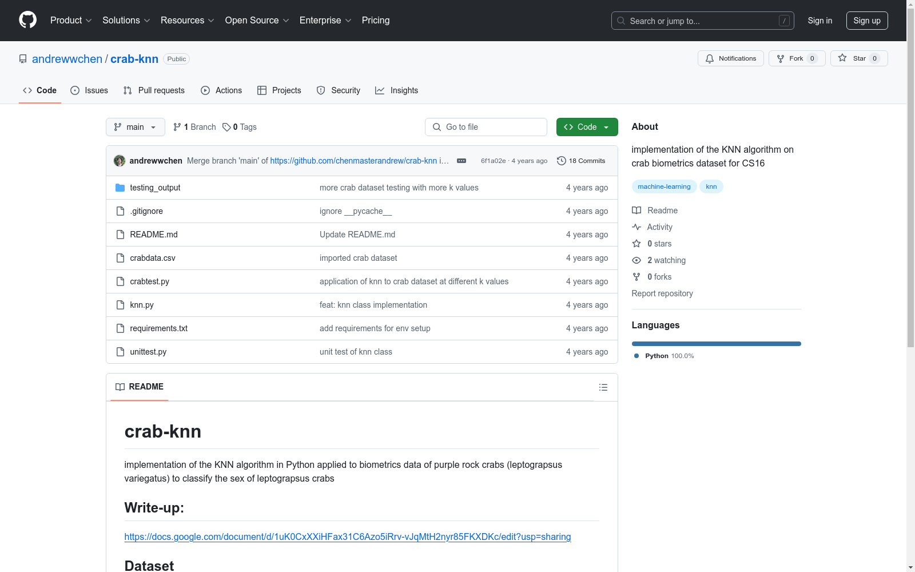This screenshot has height=572, width=915.
Task: Open the green Code dropdown button
Action: [587, 127]
